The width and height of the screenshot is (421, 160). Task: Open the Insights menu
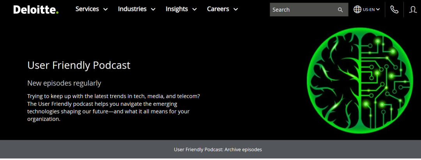(x=177, y=9)
